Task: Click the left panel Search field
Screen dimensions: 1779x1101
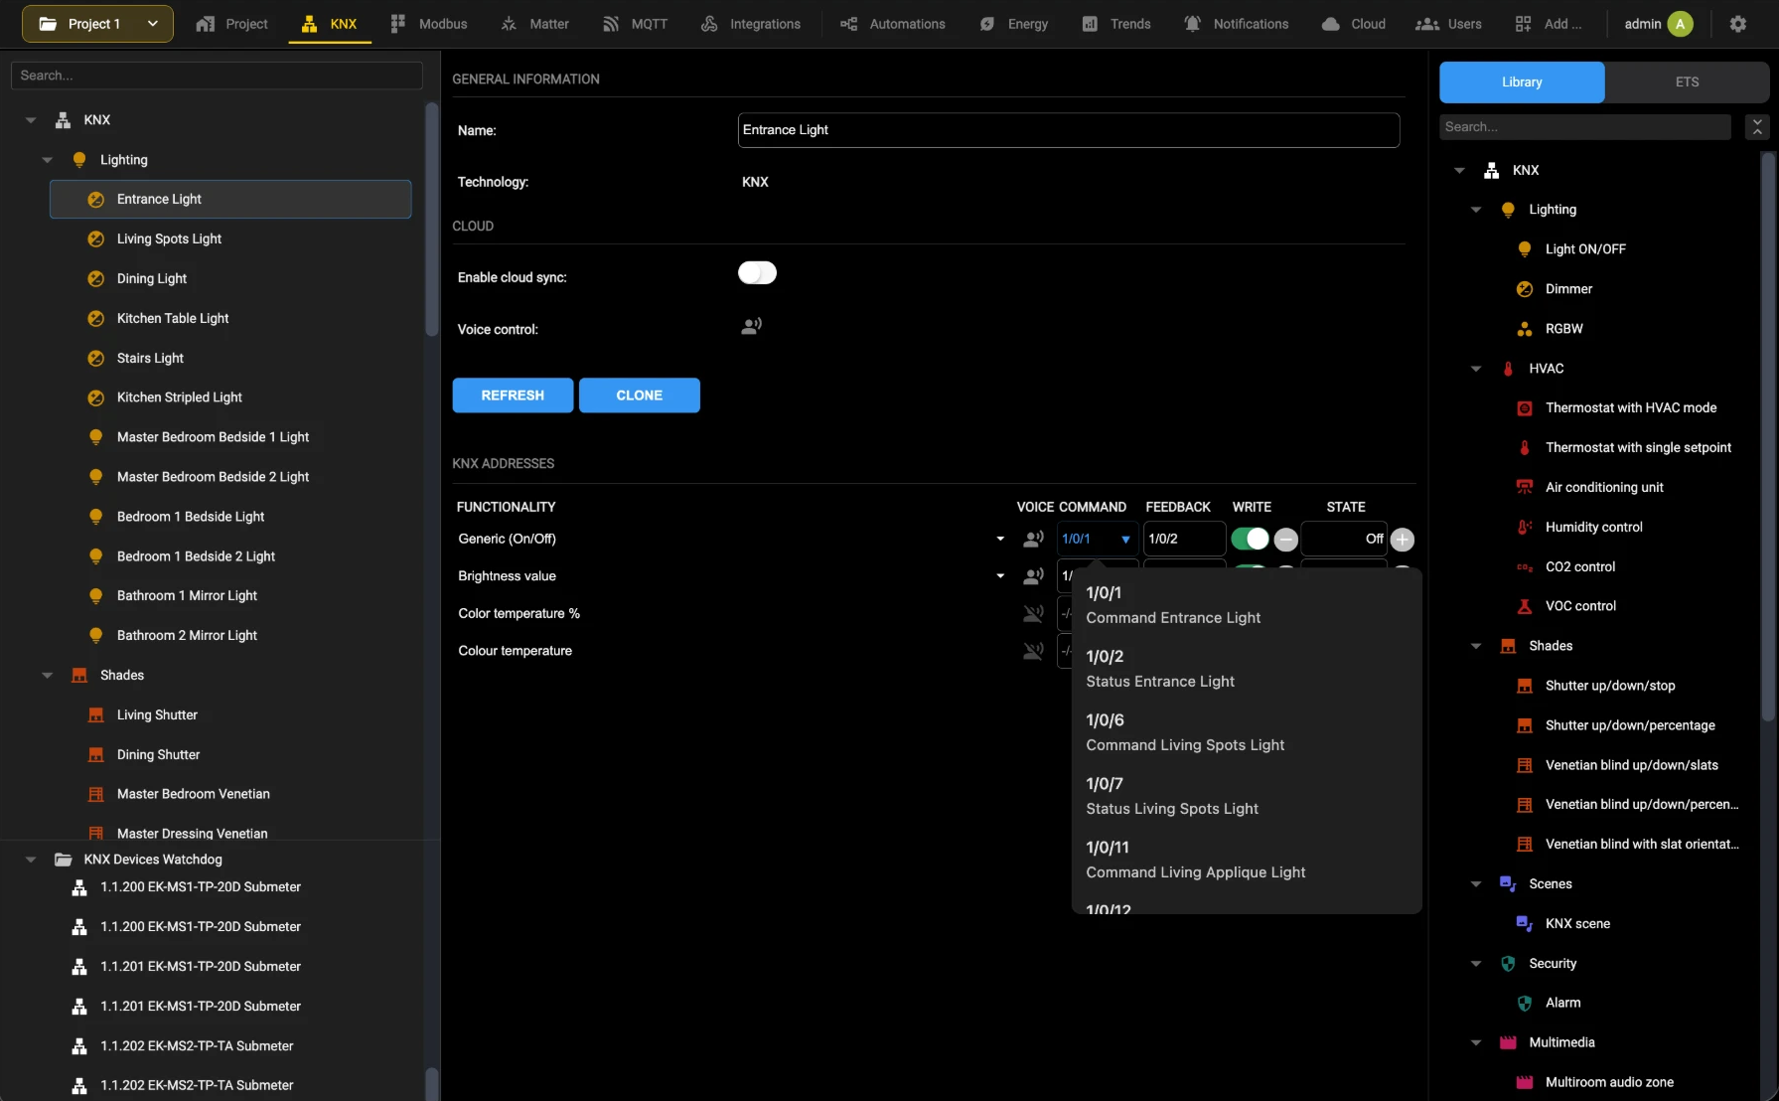Action: [217, 76]
